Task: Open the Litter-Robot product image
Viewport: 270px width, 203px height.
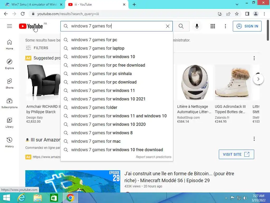Action: pyautogui.click(x=195, y=82)
